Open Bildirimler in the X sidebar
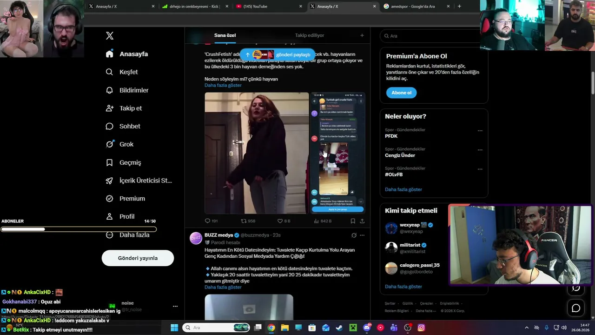The height and width of the screenshot is (335, 595). [x=127, y=90]
